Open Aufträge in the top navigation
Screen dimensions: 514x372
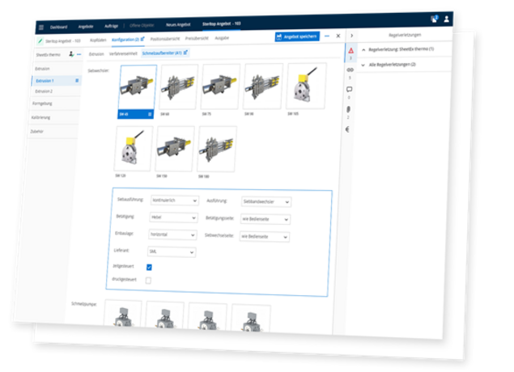click(x=111, y=26)
